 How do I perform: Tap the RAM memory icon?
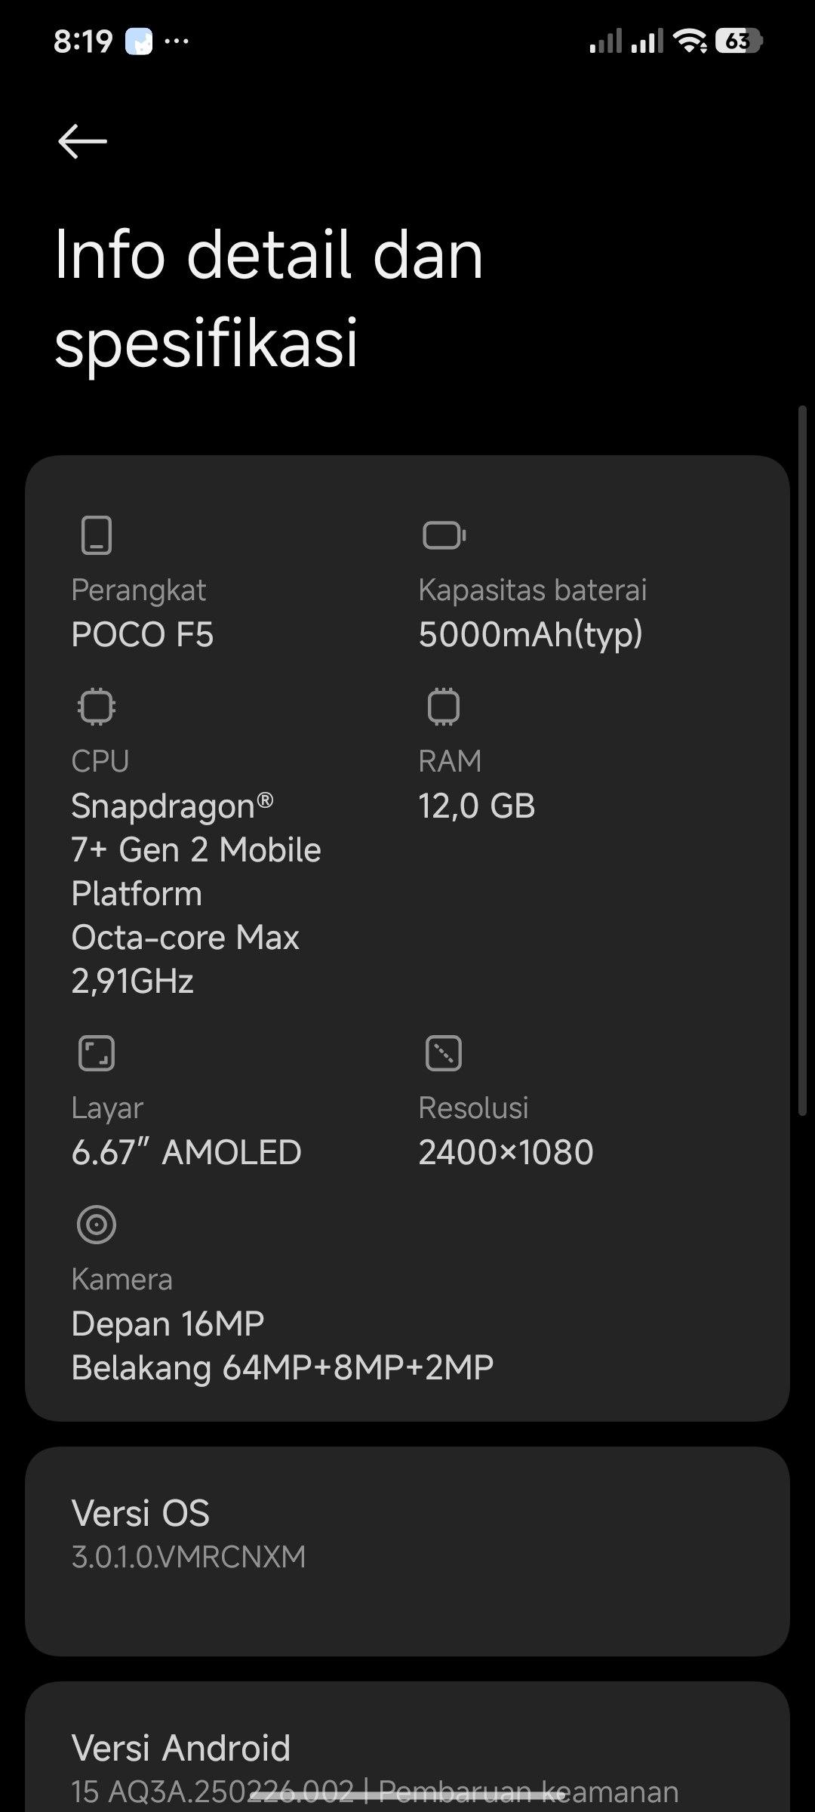[x=444, y=707]
